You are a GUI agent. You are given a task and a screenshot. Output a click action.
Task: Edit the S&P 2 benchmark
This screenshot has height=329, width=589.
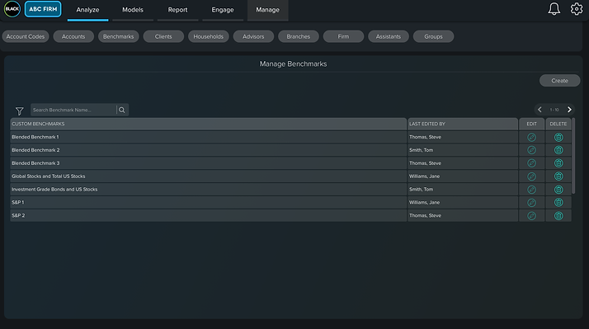coord(531,216)
